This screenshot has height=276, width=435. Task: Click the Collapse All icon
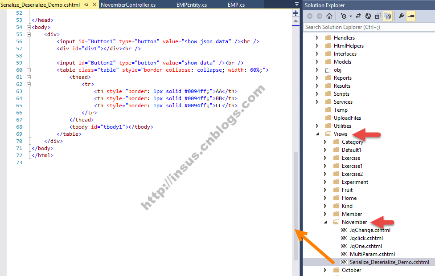click(x=378, y=16)
